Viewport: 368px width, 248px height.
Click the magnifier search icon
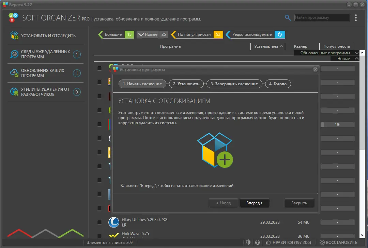point(288,17)
